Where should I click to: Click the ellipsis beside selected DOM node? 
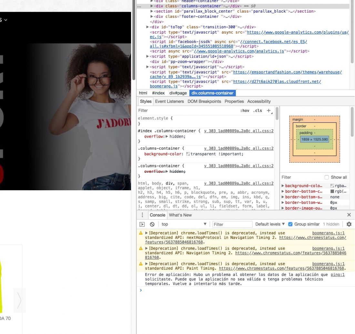tap(139, 6)
